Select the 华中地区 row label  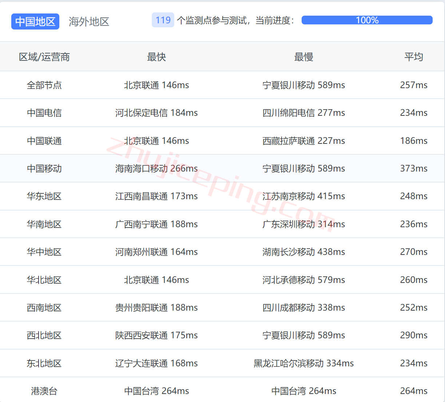click(x=44, y=252)
